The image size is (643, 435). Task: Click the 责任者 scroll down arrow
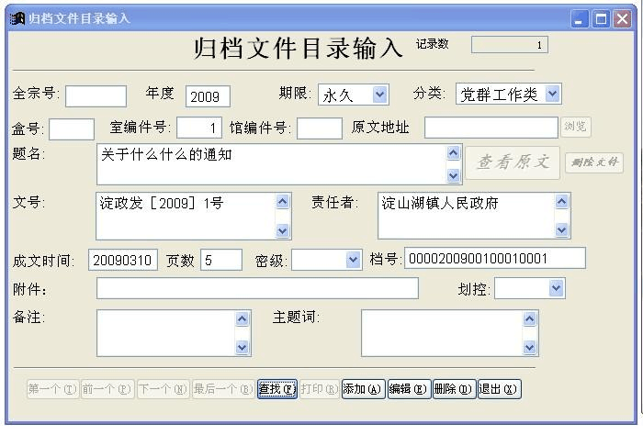[562, 229]
